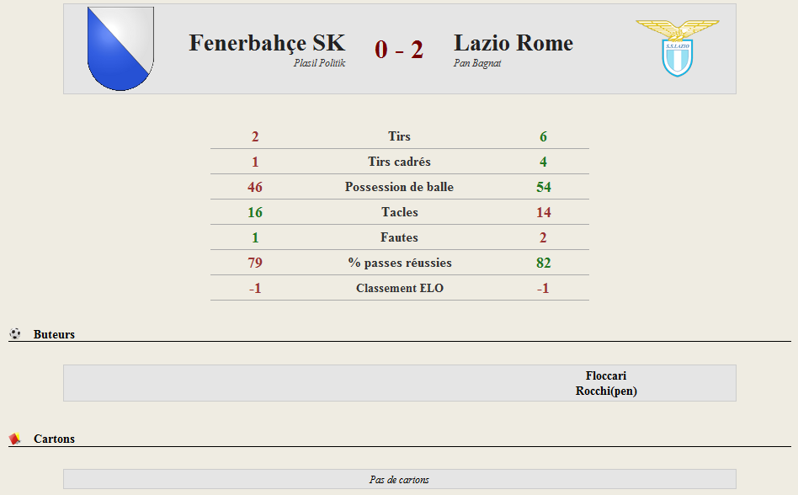Click the Fenerbahçe SK blue-white crest
The image size is (798, 495).
(120, 49)
